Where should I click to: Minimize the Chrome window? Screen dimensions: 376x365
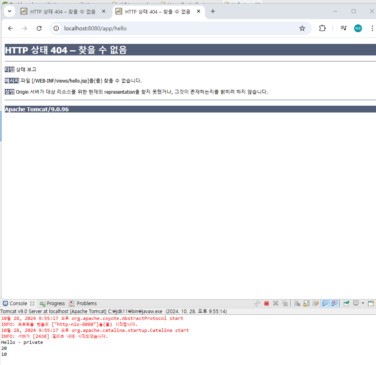[335, 11]
